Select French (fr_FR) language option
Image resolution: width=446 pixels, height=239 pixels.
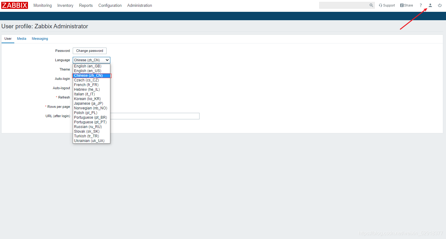(91, 85)
